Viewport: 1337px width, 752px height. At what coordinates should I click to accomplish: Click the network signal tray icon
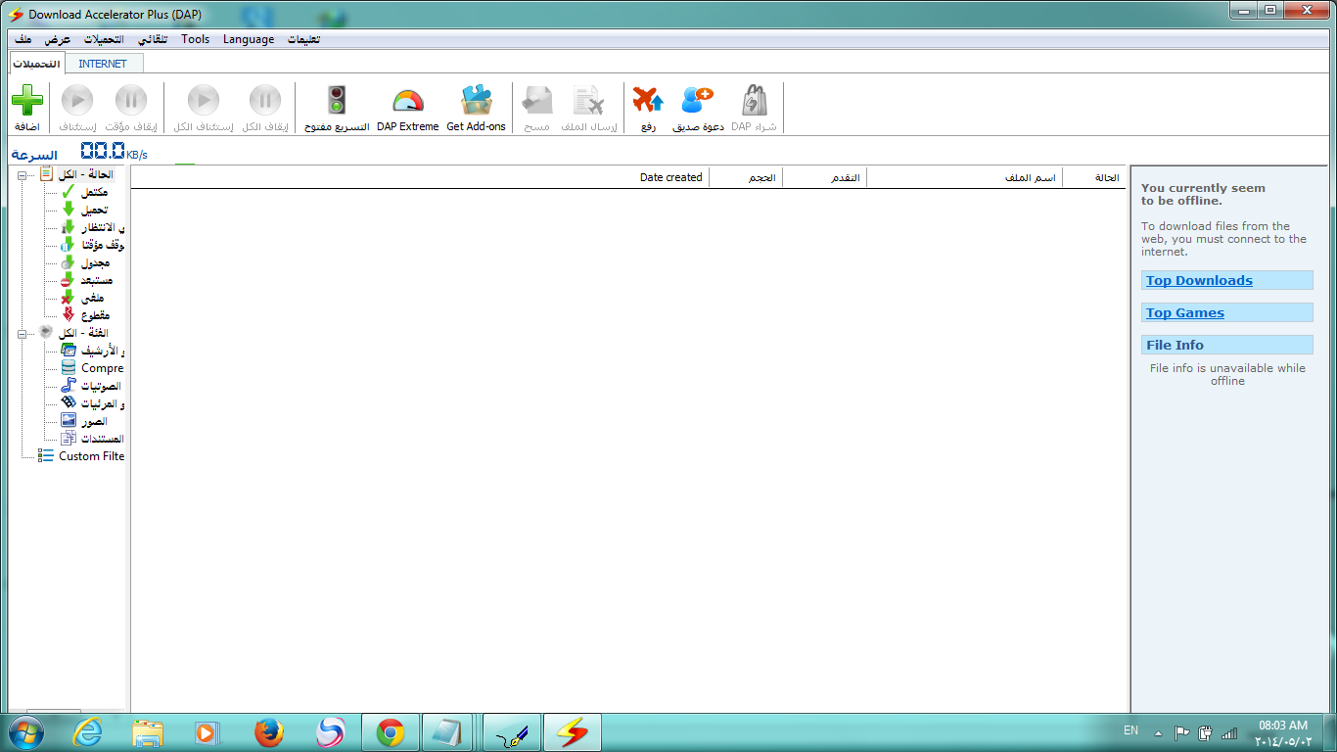(x=1229, y=732)
